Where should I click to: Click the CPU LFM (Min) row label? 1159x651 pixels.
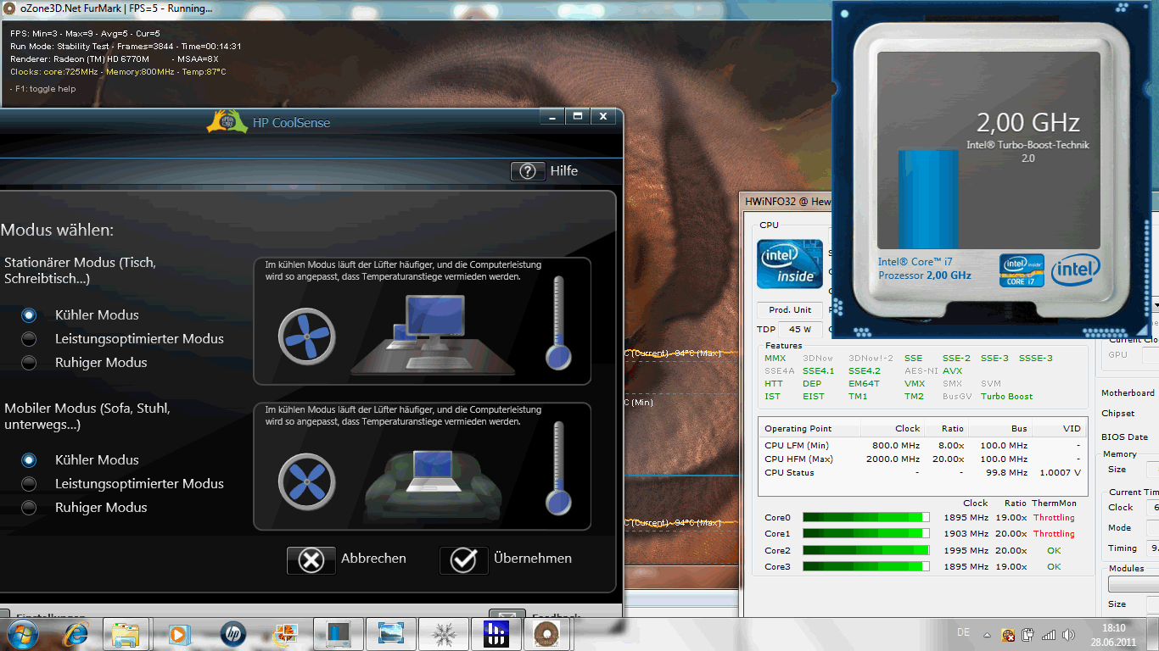pos(797,446)
